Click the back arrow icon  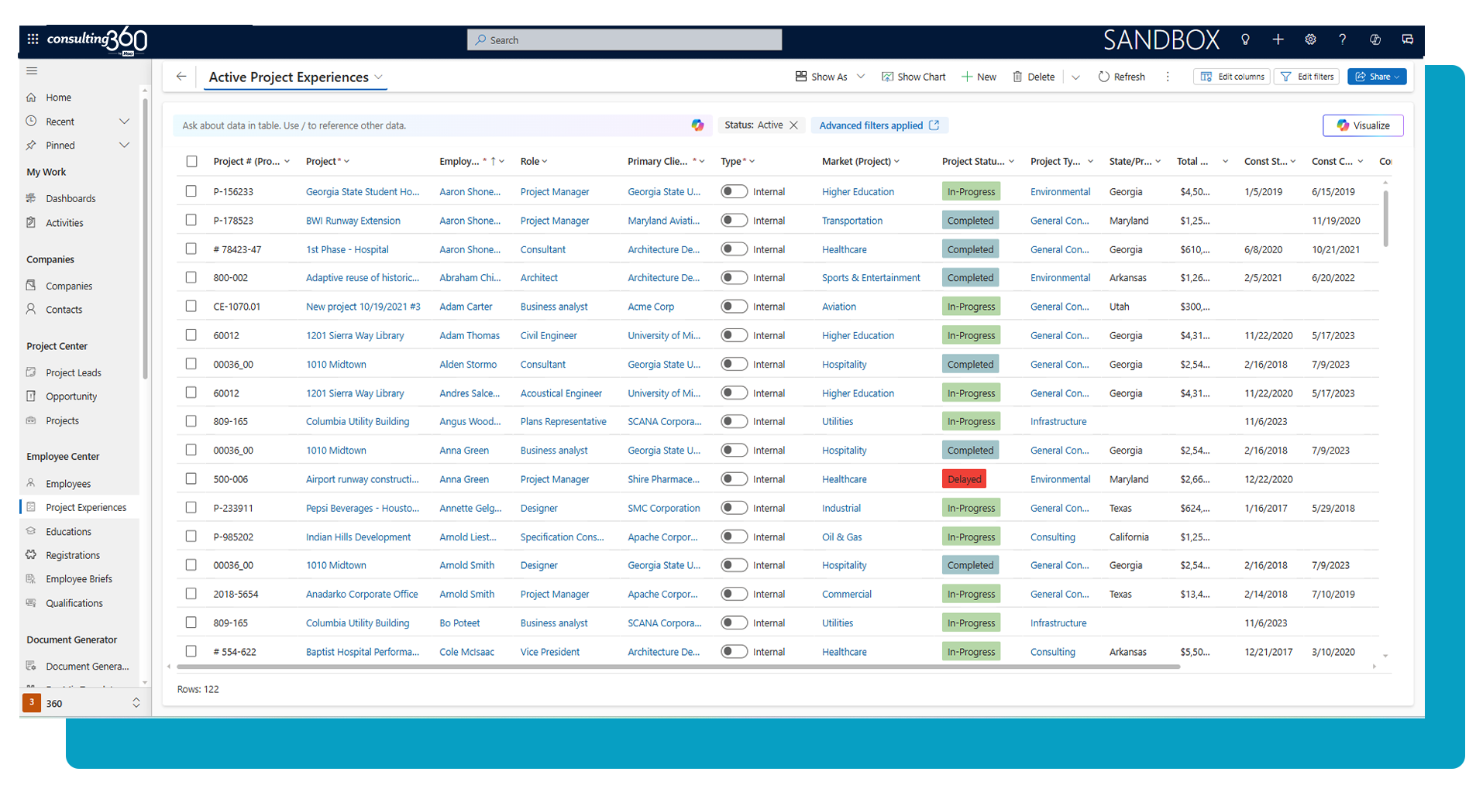(x=181, y=77)
